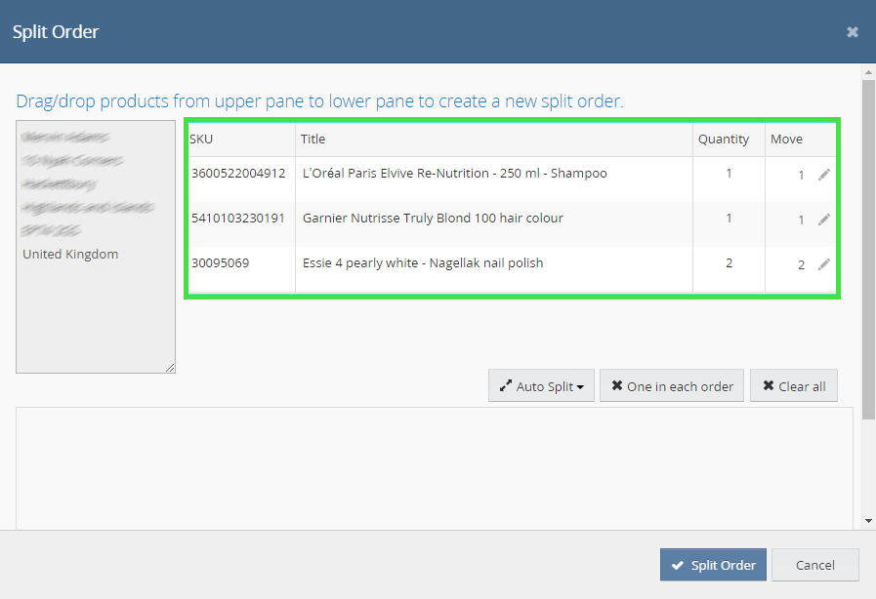The height and width of the screenshot is (599, 876).
Task: Click the scrollbar up arrow
Action: [x=868, y=72]
